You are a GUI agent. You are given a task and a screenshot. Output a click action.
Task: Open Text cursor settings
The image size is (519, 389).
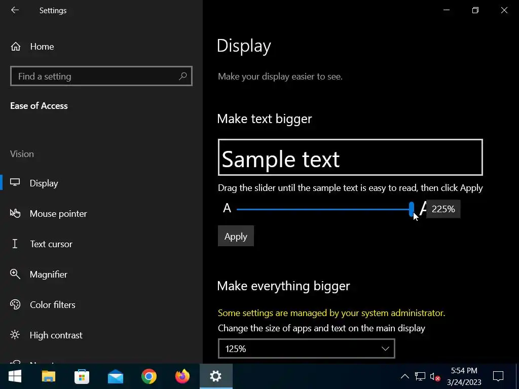51,244
